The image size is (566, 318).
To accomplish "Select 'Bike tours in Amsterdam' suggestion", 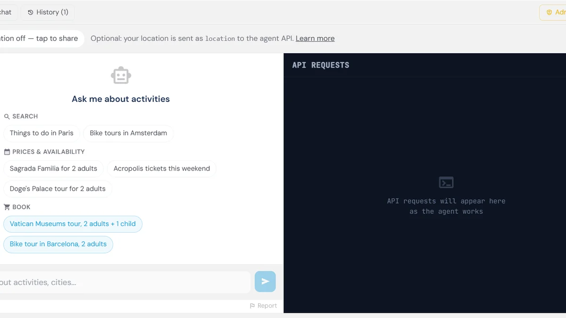I will click(128, 133).
